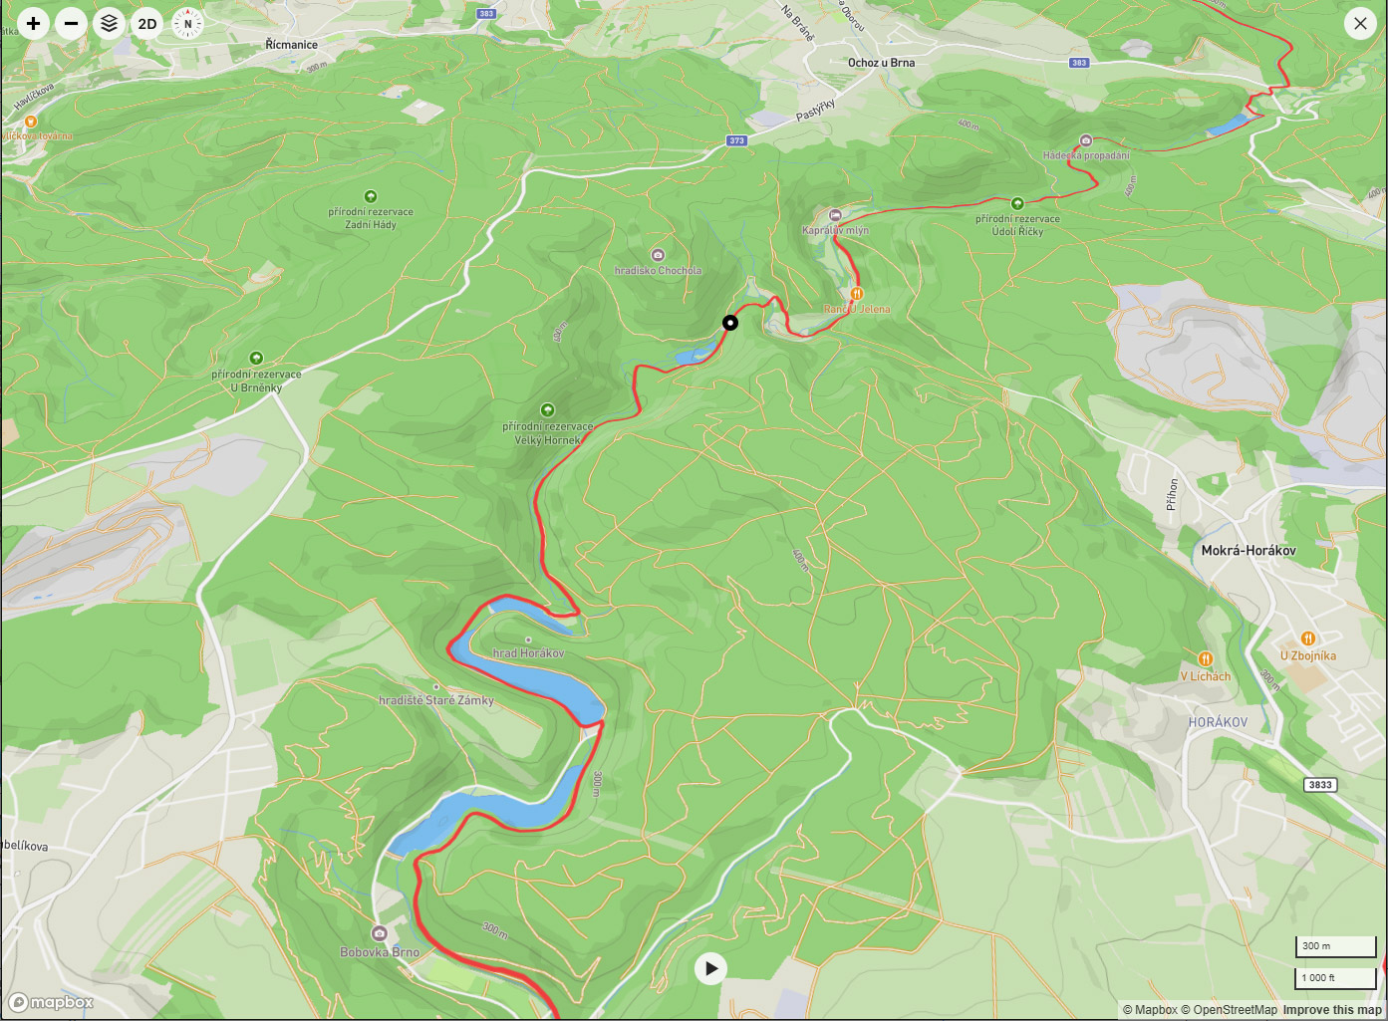Click the Mokrá-Horákov town label
Screen dimensions: 1388x1021
click(x=1249, y=550)
